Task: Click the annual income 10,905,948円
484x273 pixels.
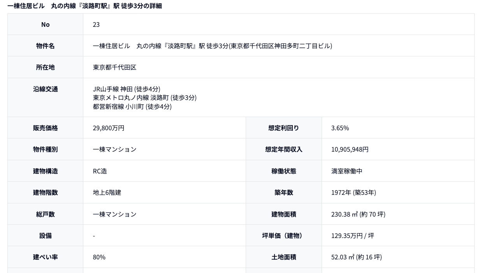Action: tap(350, 149)
